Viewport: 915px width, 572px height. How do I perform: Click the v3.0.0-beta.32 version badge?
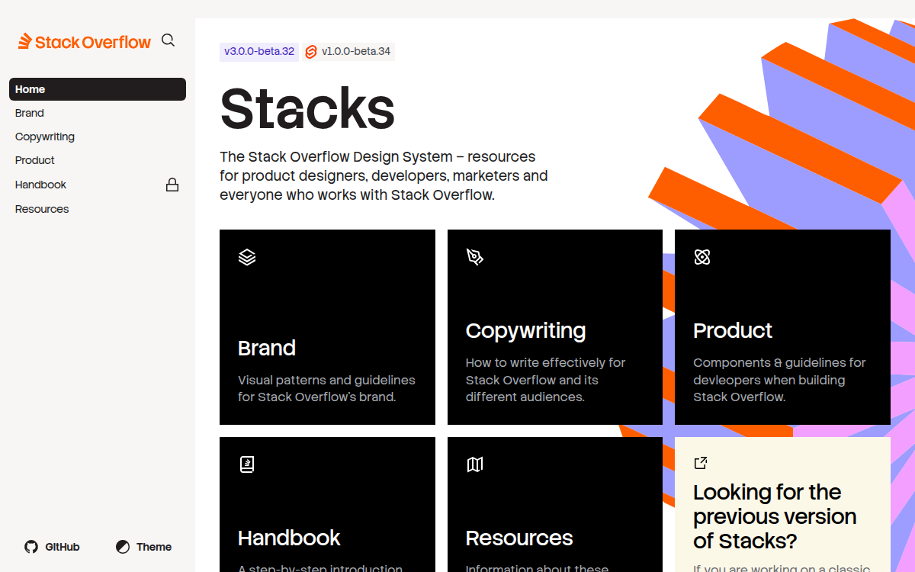(259, 52)
